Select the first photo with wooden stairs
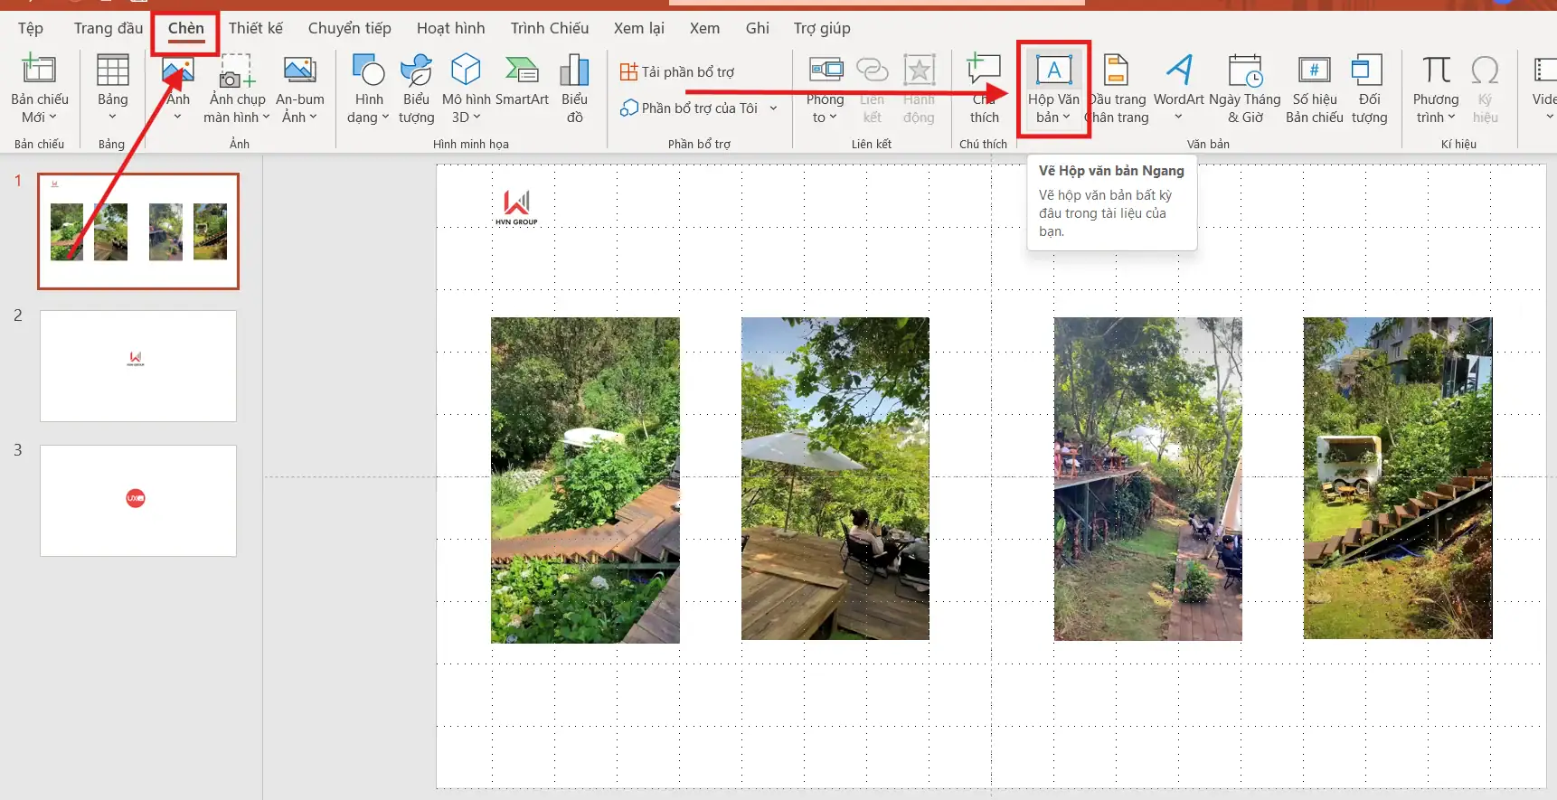1557x800 pixels. click(x=585, y=480)
